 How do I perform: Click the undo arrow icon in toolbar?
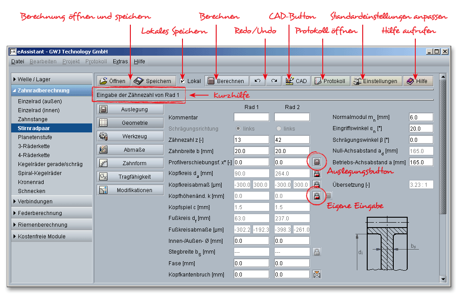pos(257,81)
